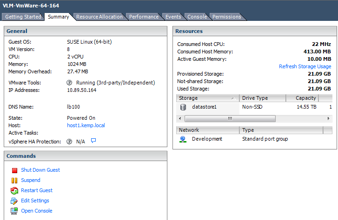338x220 pixels.
Task: Click the VLM-VmWare-64-164 title
Action: [x=31, y=6]
